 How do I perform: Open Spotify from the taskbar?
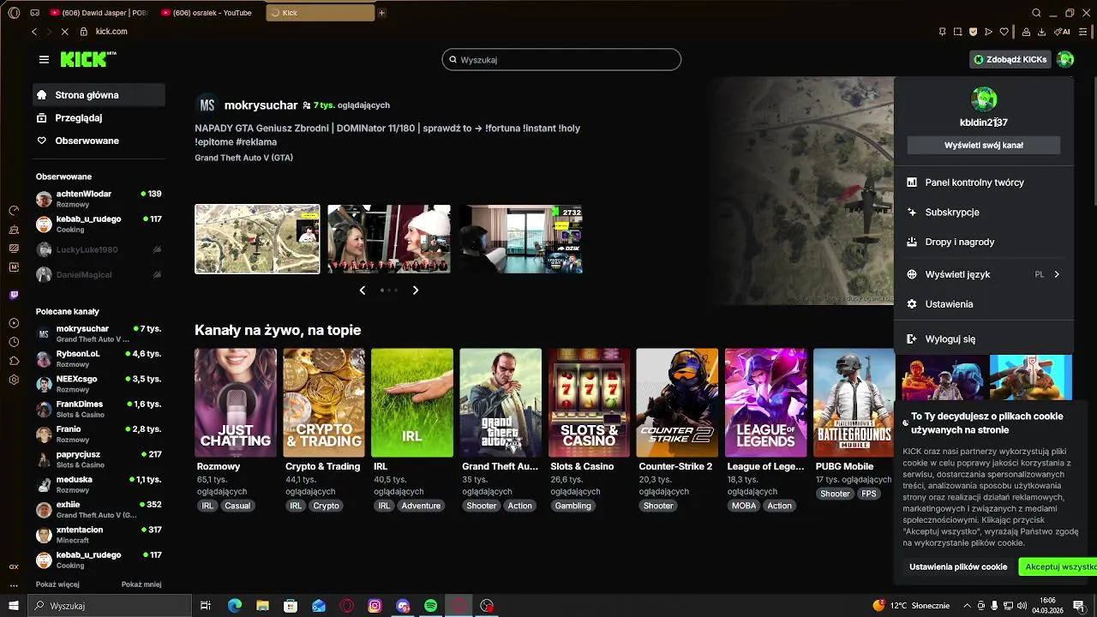coord(431,606)
